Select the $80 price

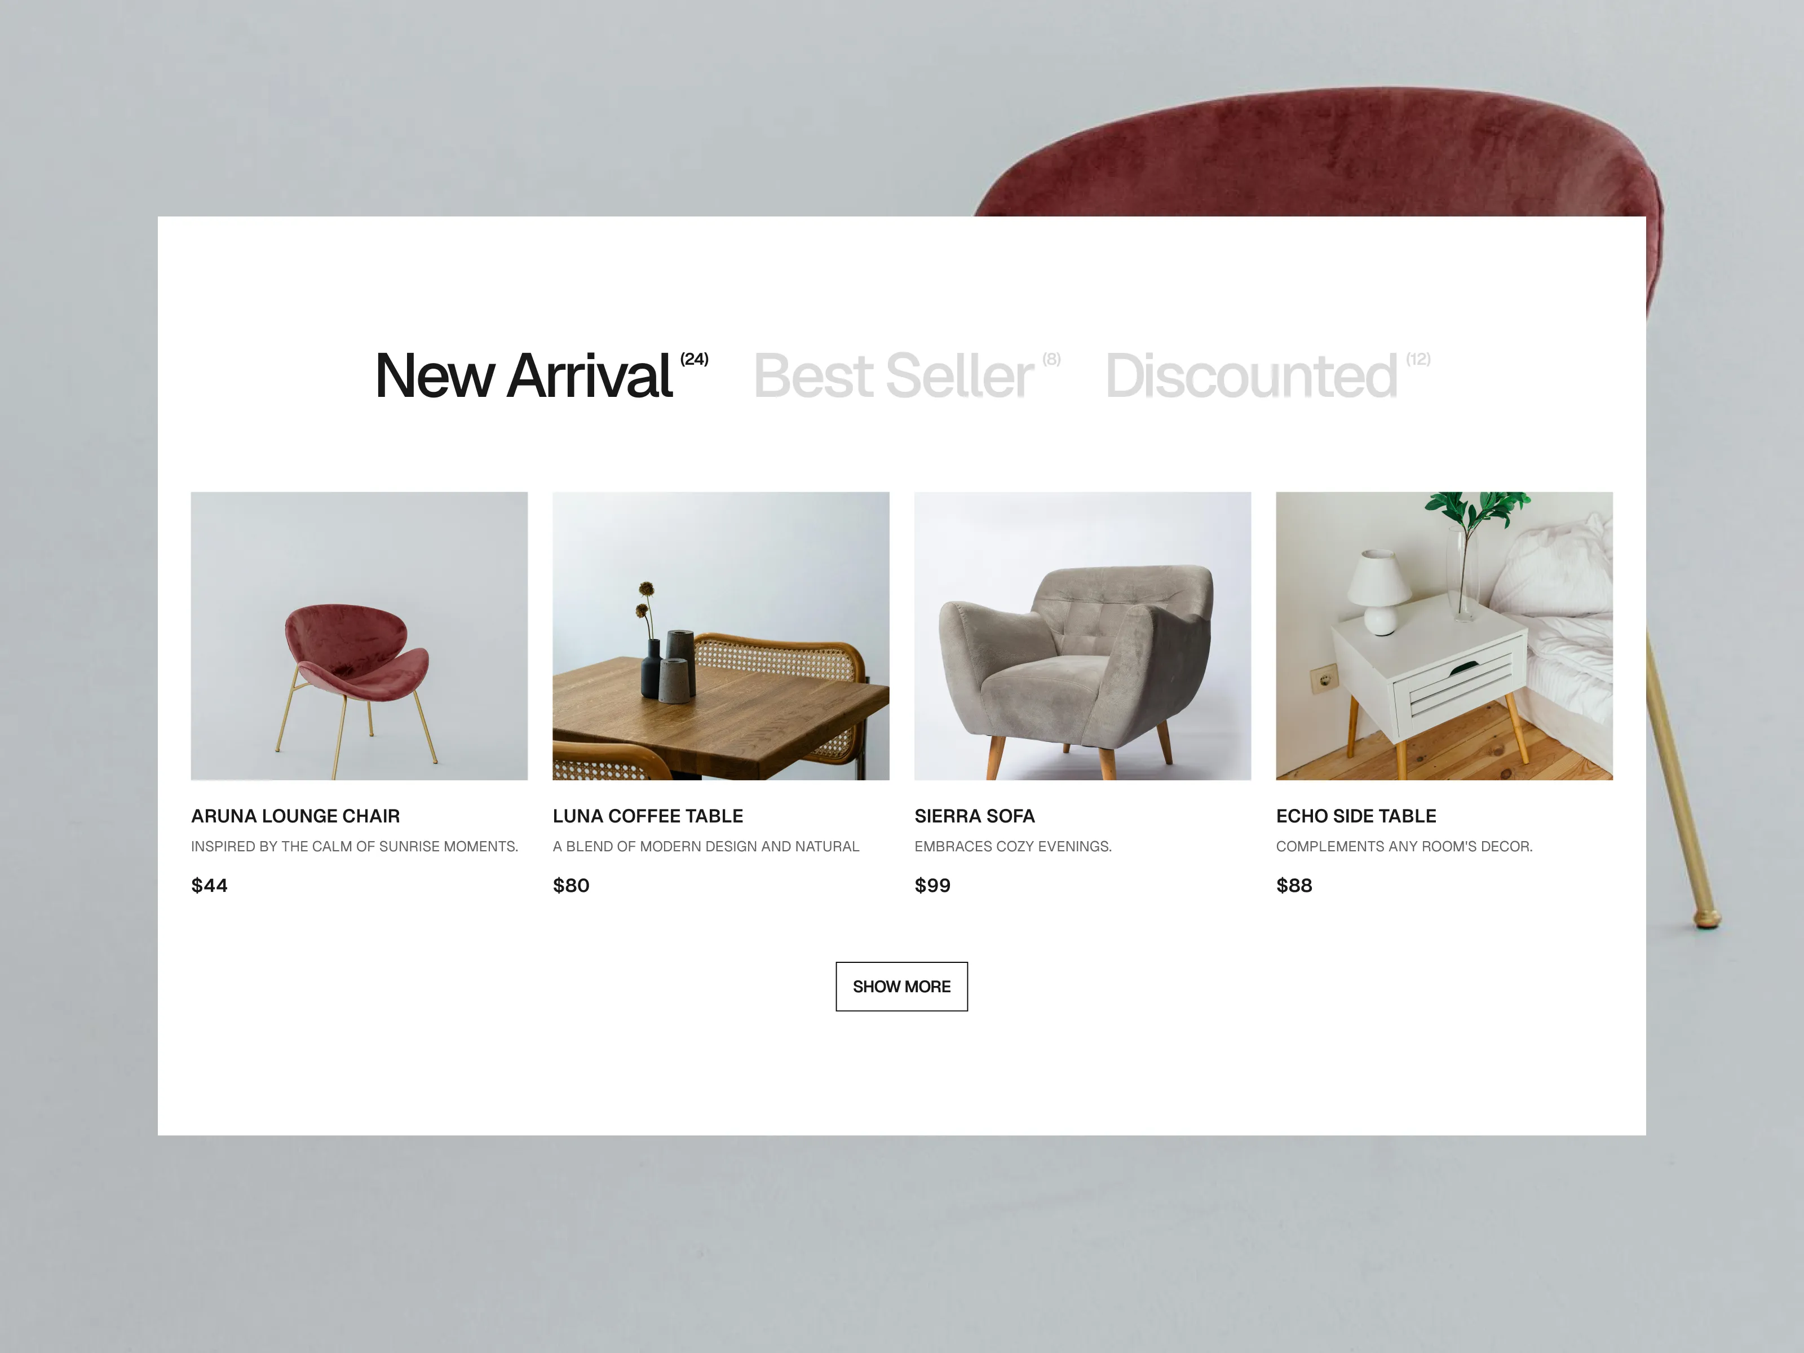[x=571, y=885]
